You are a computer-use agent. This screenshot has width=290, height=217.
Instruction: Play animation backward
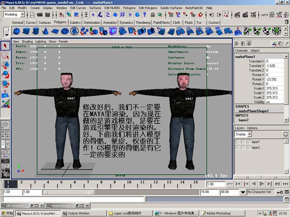tap(254, 184)
